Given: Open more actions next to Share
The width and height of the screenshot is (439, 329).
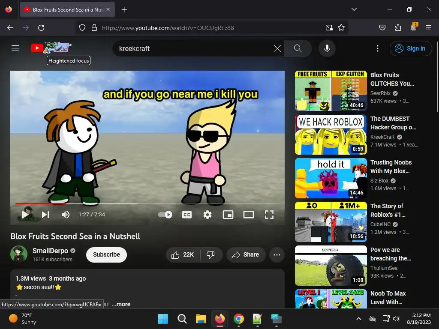Looking at the screenshot, I should tap(277, 254).
